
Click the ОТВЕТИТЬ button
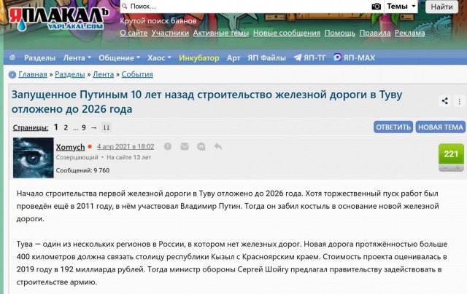point(393,127)
